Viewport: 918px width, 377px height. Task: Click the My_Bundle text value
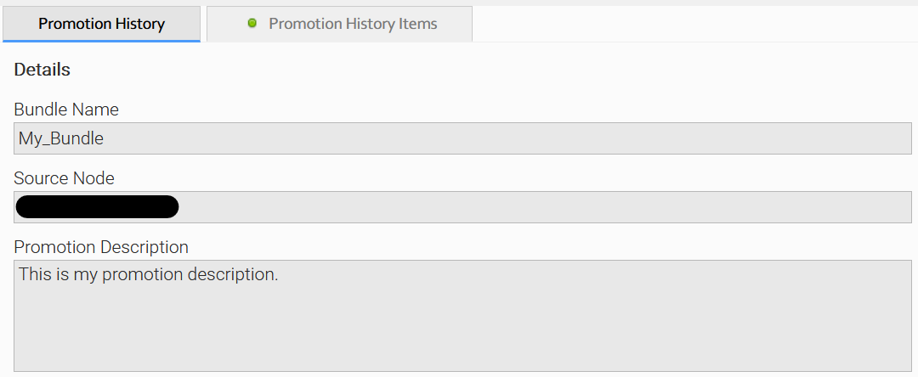(x=61, y=138)
